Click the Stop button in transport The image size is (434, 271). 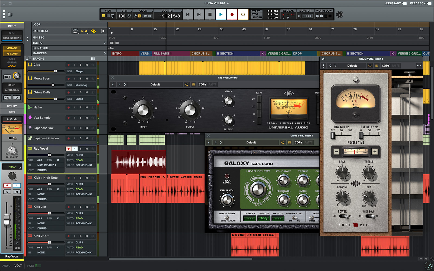click(x=210, y=15)
